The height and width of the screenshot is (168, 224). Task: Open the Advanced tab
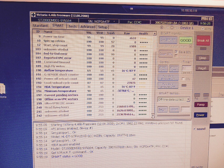click(x=88, y=27)
